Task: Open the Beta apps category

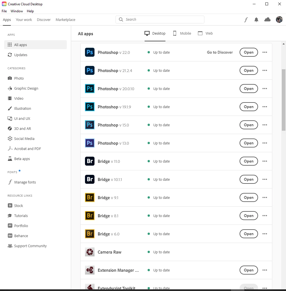Action: (x=18, y=159)
